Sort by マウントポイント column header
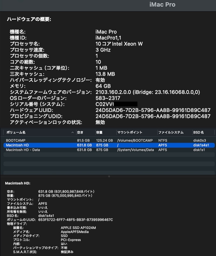The height and width of the screenshot is (256, 216). click(130, 132)
